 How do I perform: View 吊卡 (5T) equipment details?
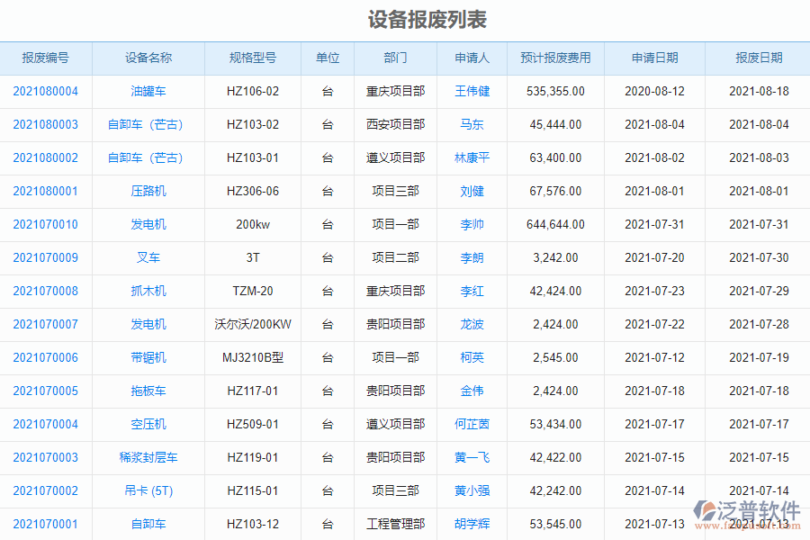146,490
